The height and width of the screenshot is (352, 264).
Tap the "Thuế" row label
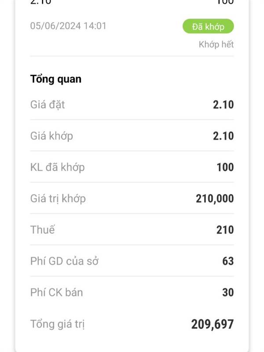pos(42,230)
